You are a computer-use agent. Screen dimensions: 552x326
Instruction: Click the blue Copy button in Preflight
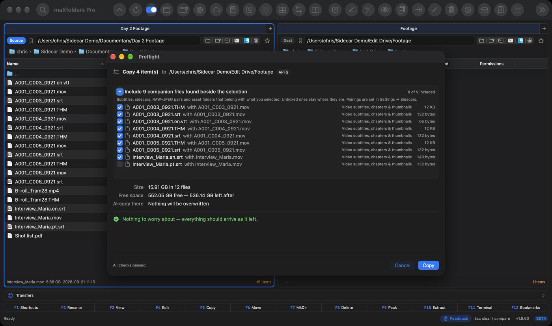[x=428, y=265]
